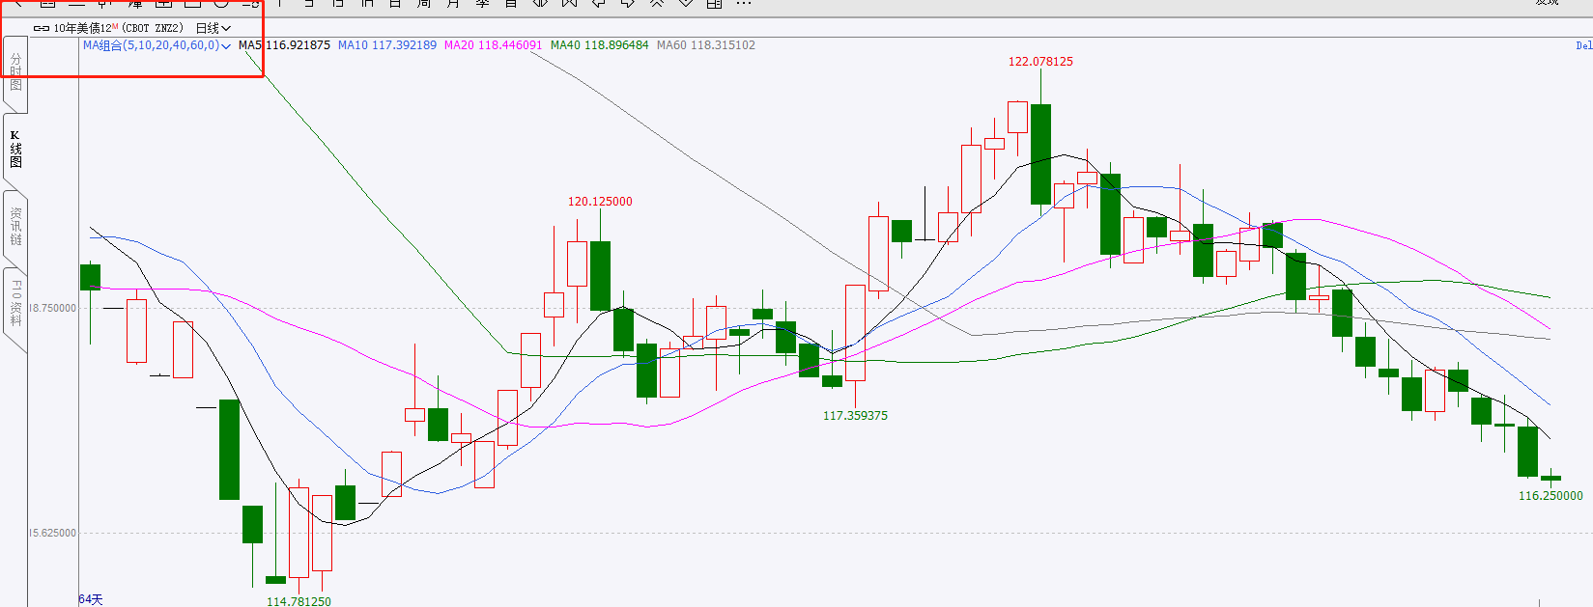Viewport: 1593px width, 607px height.
Task: Switch to the 分时图 side tab
Action: (x=15, y=72)
